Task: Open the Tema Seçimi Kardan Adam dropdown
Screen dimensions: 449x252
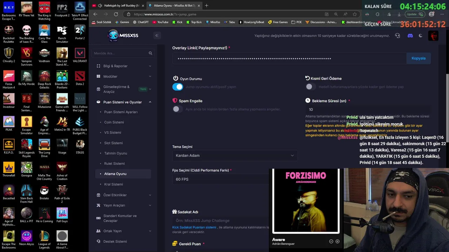Action: (235, 155)
